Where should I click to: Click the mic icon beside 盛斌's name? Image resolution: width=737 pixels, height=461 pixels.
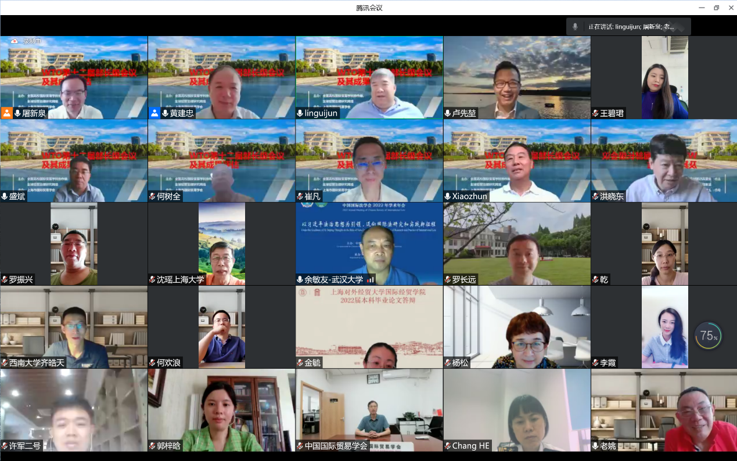pos(5,196)
